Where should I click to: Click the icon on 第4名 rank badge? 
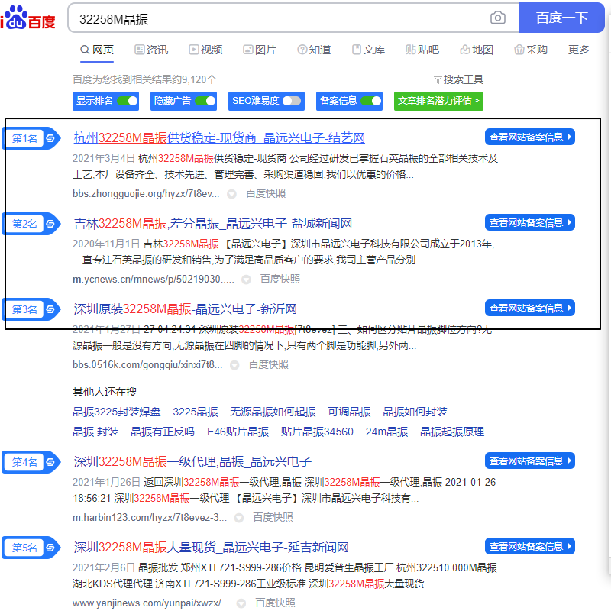click(50, 462)
